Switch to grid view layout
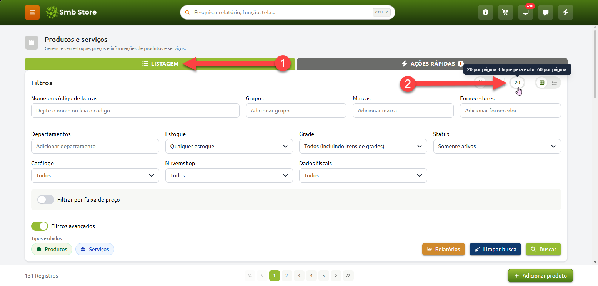This screenshot has width=598, height=286. pyautogui.click(x=542, y=83)
